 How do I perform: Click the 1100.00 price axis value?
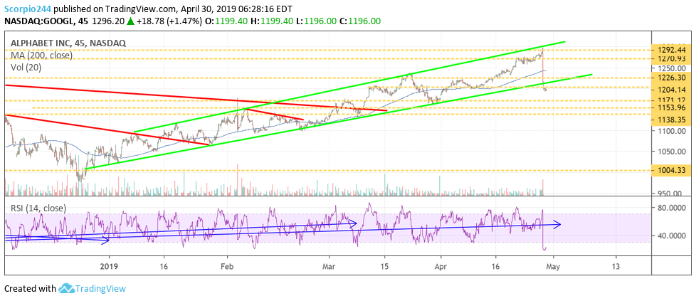coord(670,131)
